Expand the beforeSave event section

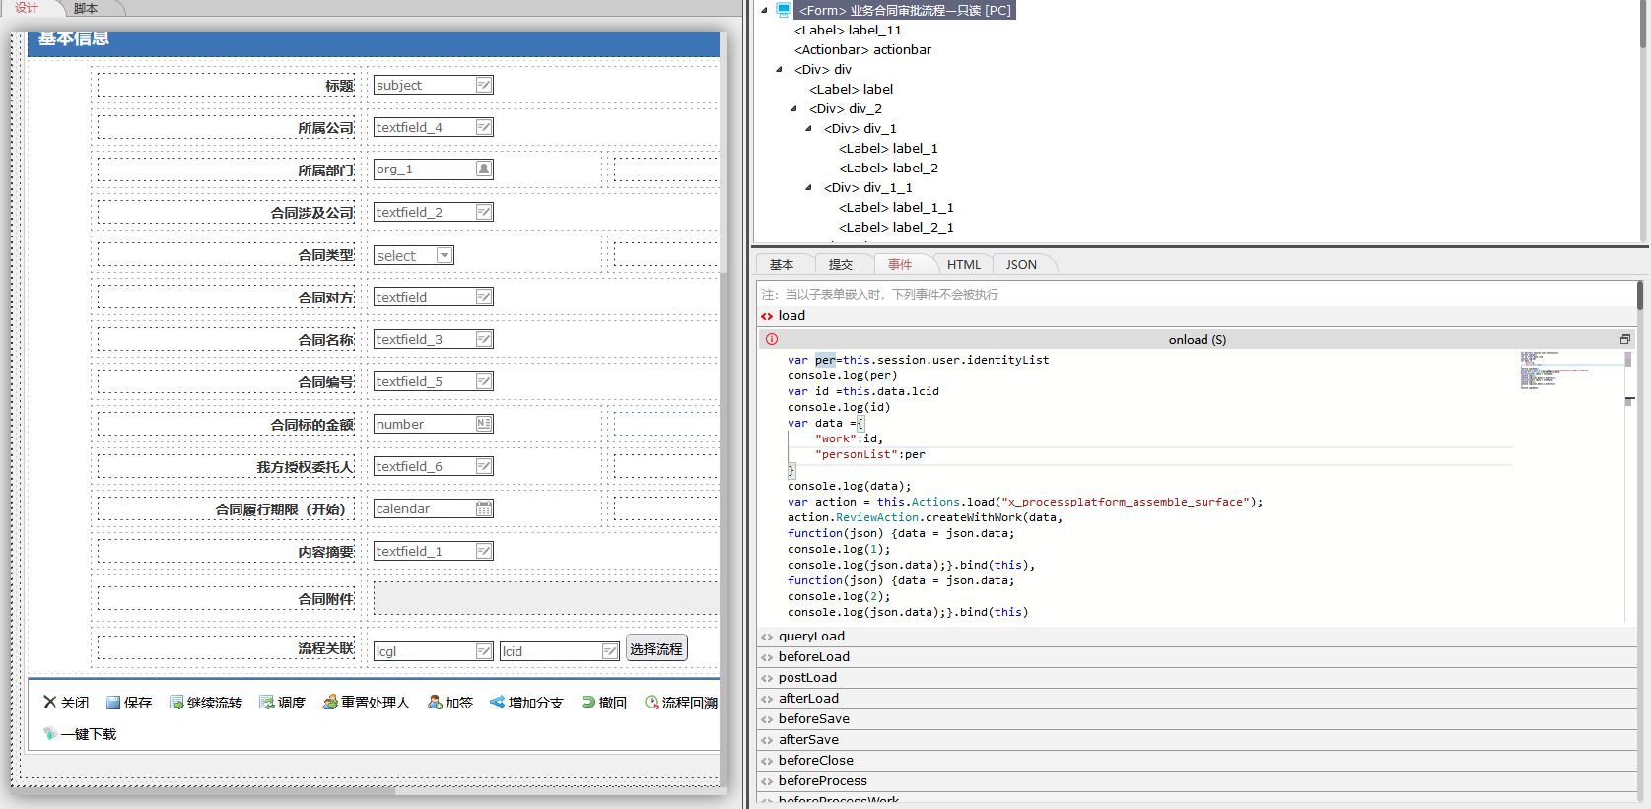813,719
